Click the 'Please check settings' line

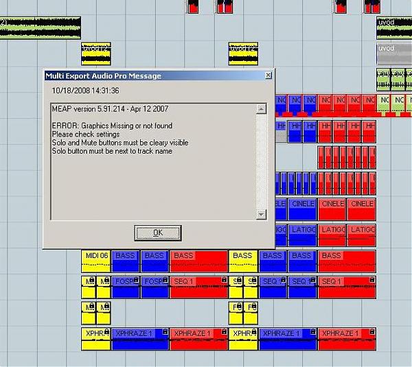coord(86,134)
